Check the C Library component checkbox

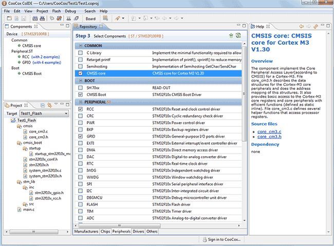(x=80, y=53)
